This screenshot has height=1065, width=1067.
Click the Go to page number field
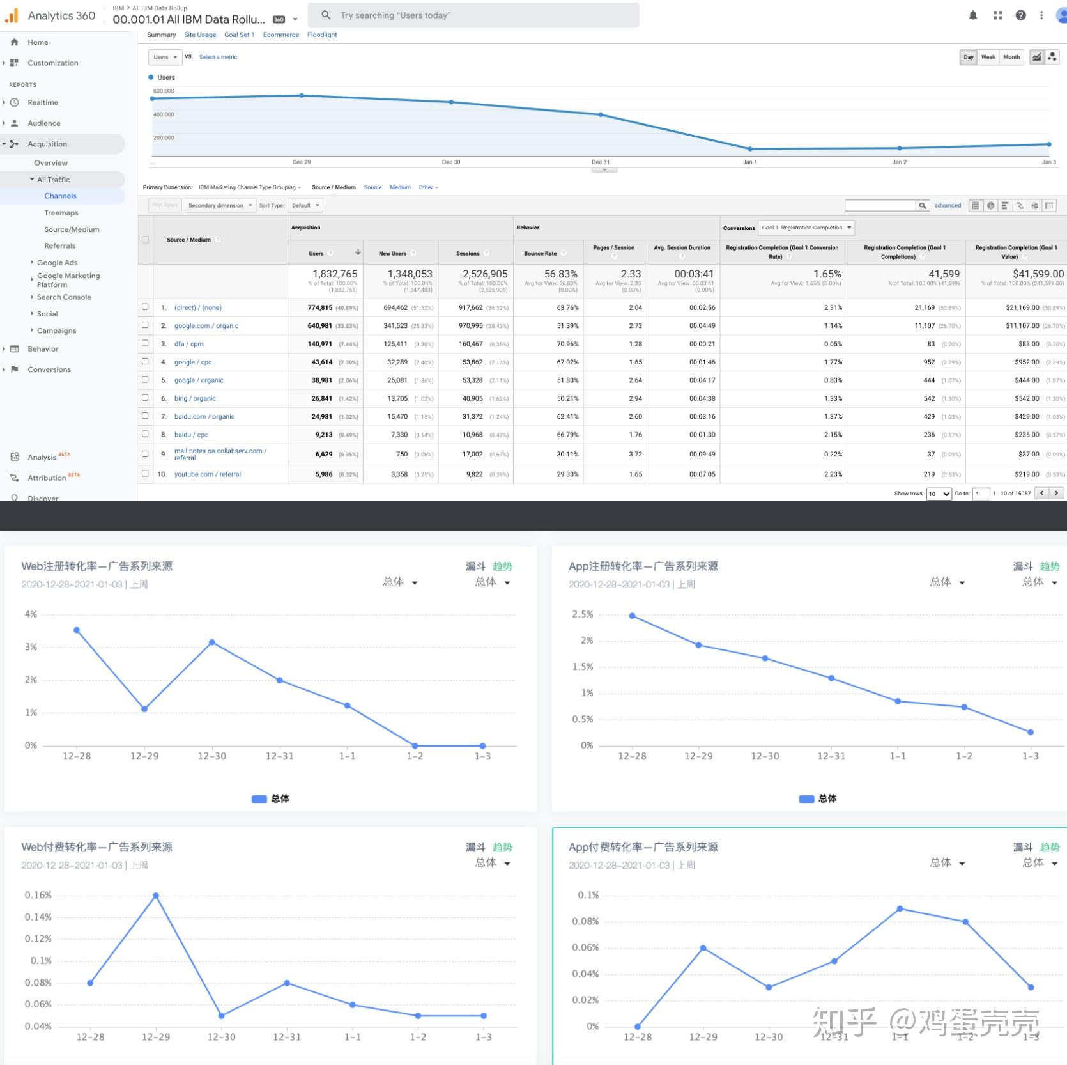981,494
